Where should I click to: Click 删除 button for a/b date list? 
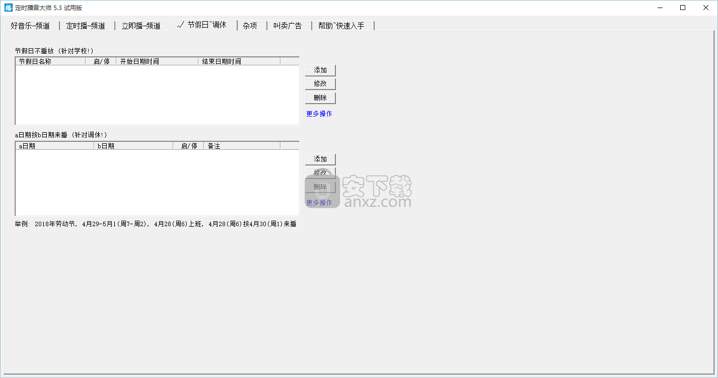(x=320, y=186)
